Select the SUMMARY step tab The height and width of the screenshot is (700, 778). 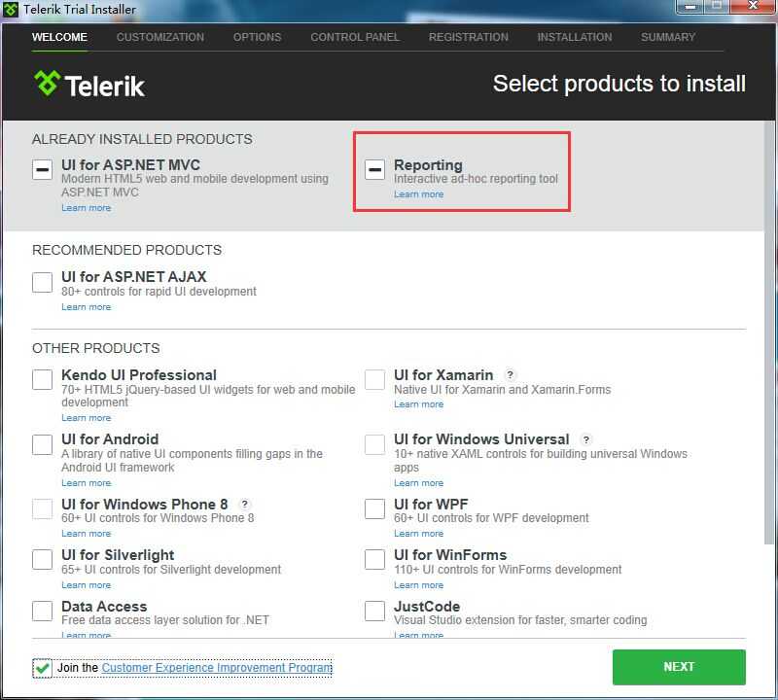pyautogui.click(x=668, y=37)
